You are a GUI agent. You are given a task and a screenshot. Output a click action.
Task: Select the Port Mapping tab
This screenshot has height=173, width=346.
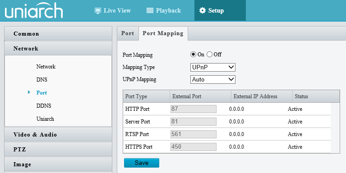tap(163, 33)
